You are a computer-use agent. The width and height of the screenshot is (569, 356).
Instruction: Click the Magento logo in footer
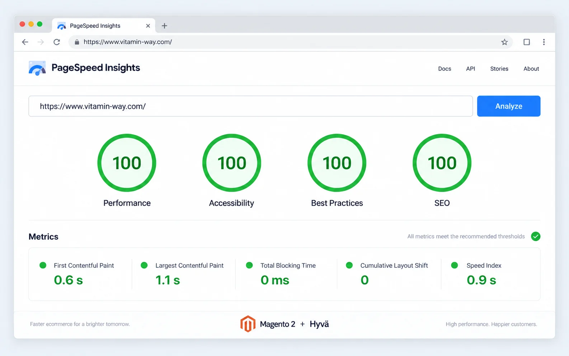pos(248,324)
